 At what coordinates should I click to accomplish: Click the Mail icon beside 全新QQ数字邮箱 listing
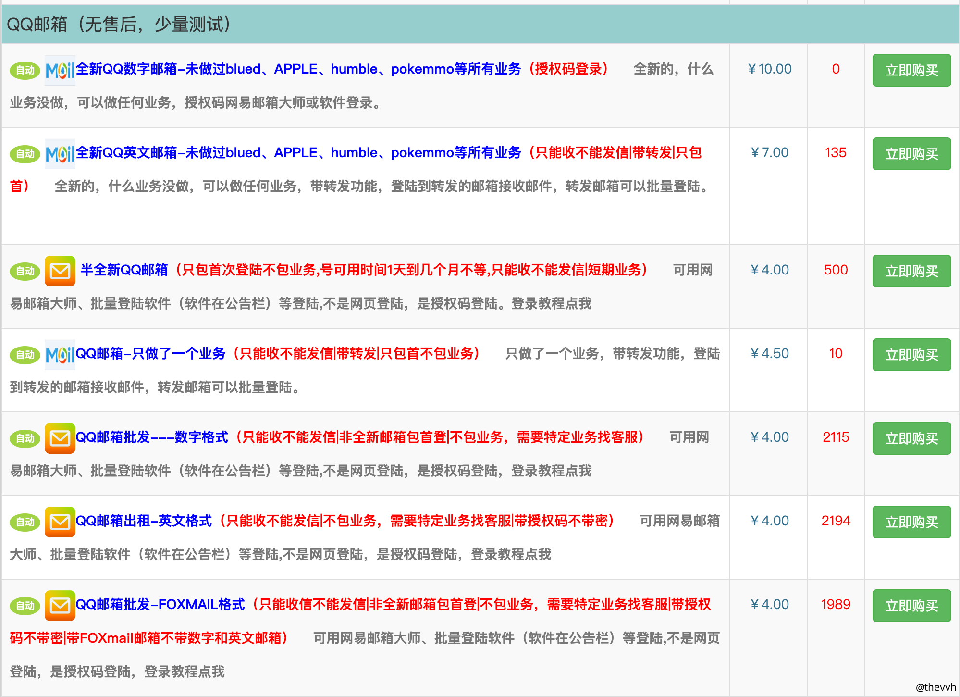tap(60, 71)
